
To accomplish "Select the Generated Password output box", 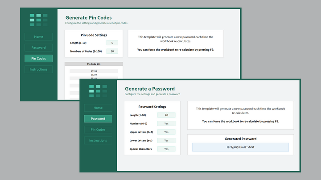I will [x=240, y=147].
